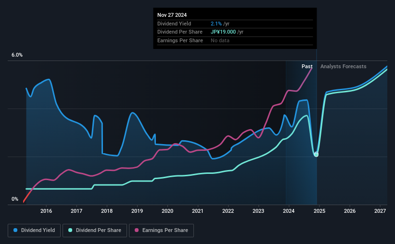
Task: Select the 2023 x-axis label
Action: click(258, 211)
